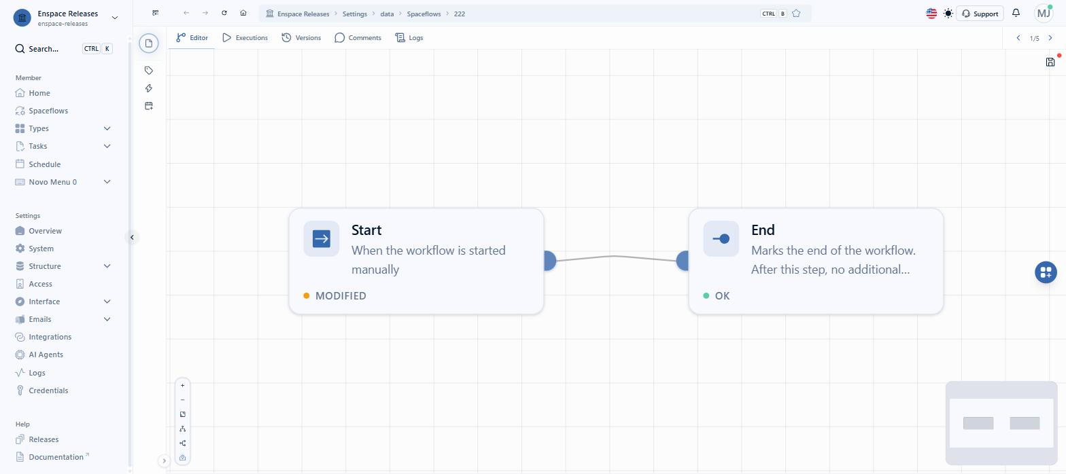Apply vertical tree layout icon
The width and height of the screenshot is (1066, 474).
pyautogui.click(x=182, y=429)
